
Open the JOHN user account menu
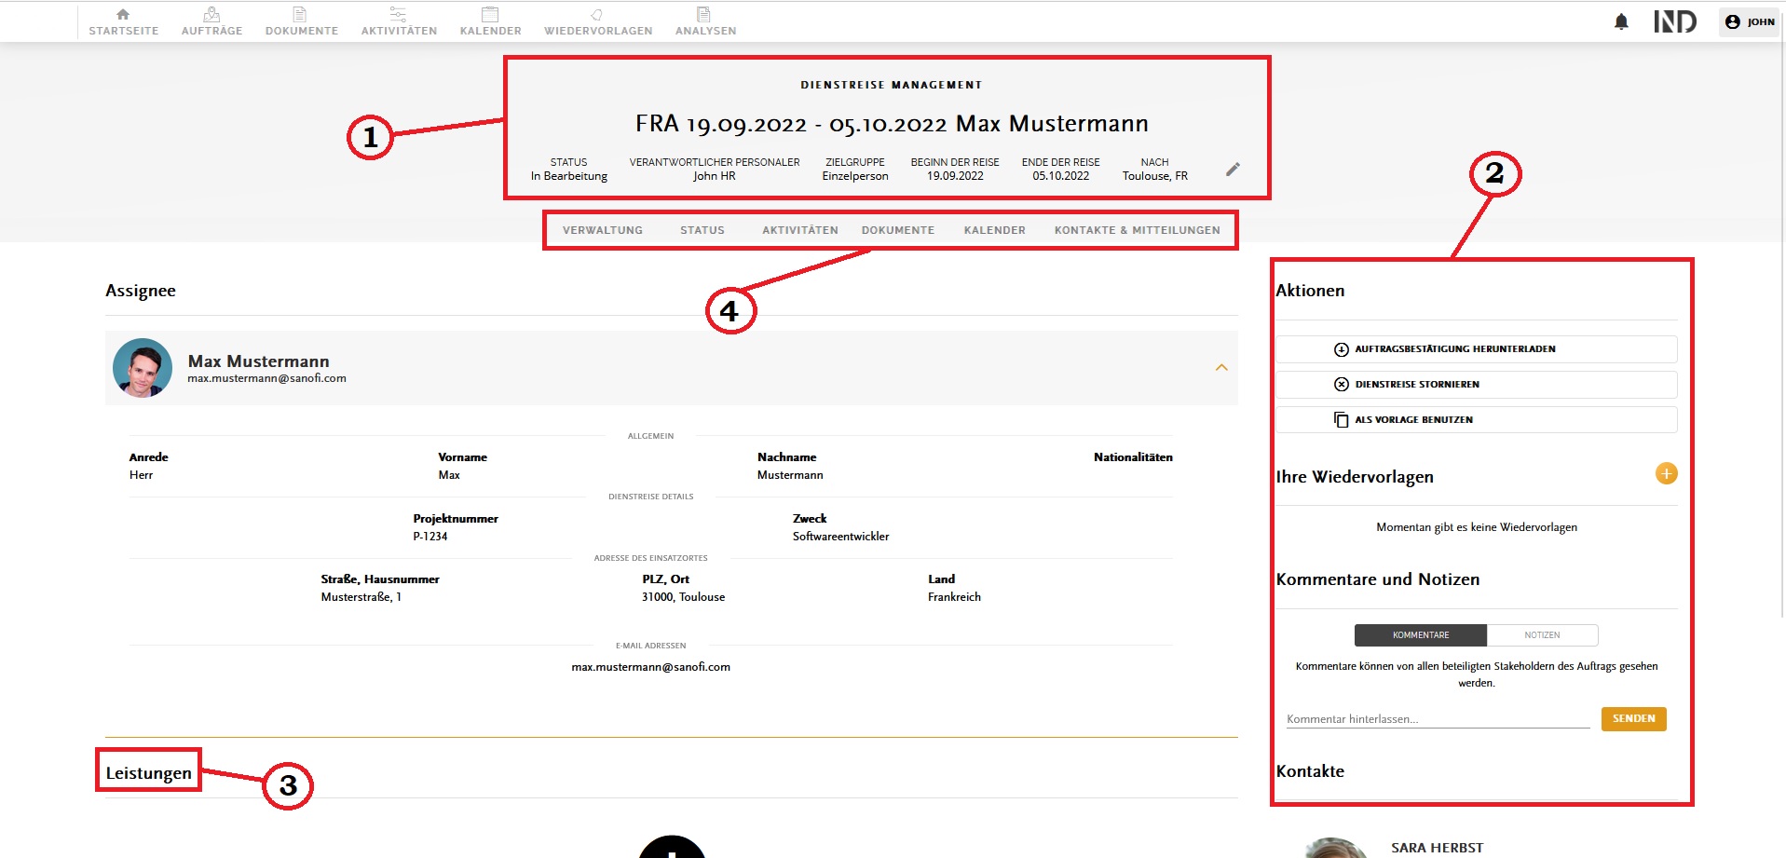(1750, 21)
